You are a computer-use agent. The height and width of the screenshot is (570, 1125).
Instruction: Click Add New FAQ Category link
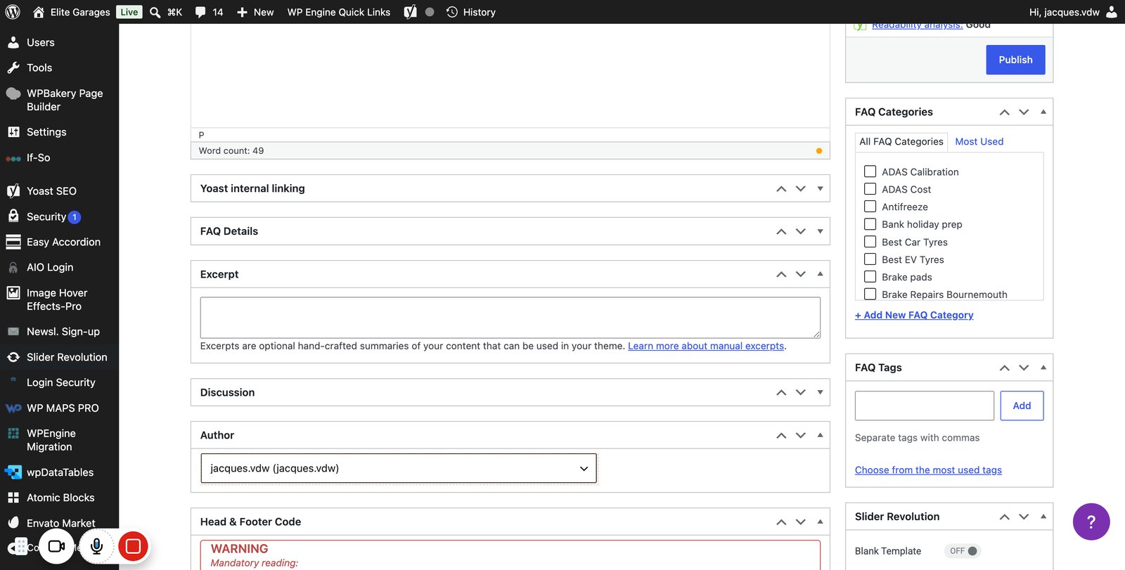pos(914,315)
